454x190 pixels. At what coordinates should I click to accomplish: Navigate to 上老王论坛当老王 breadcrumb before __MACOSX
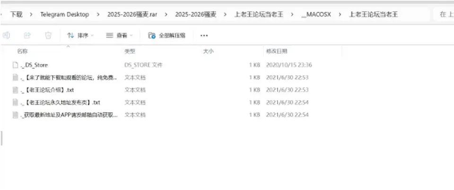click(259, 15)
